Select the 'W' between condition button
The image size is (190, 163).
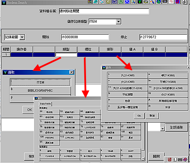click(168, 95)
